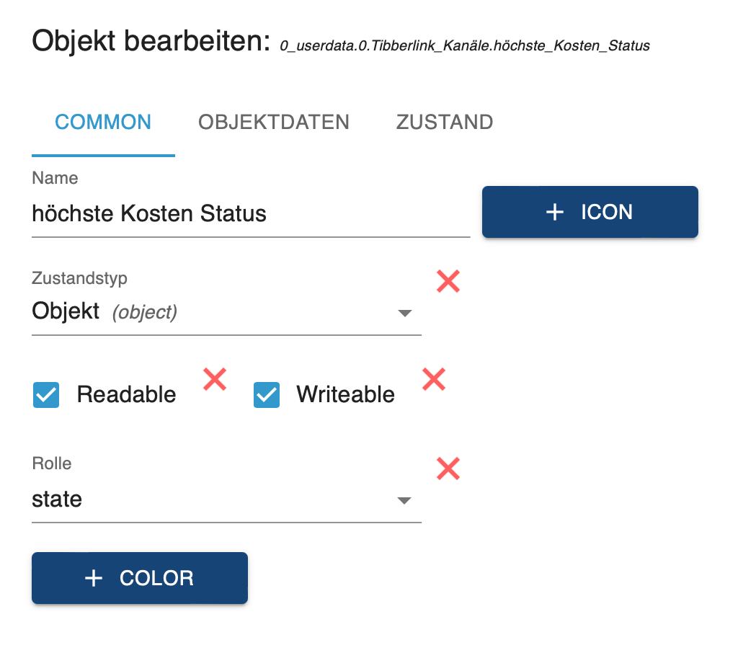The height and width of the screenshot is (653, 738).
Task: Delete the Readable attribute using red X
Action: click(x=215, y=378)
